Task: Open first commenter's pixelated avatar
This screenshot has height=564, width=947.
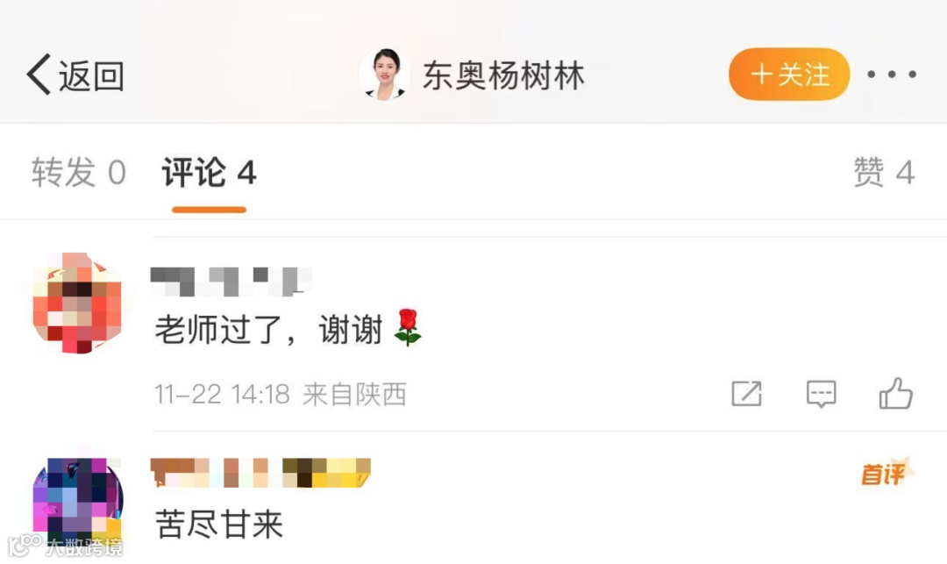Action: pos(77,303)
